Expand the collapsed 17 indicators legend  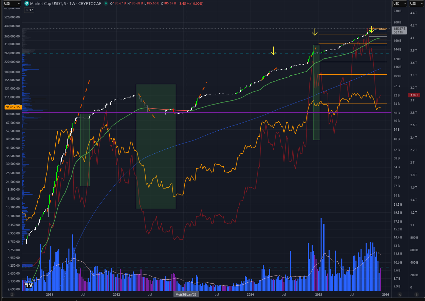(x=29, y=10)
